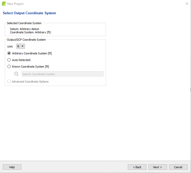
Task: Click the Output/GCP Coordinate System group title
Action: click(26, 40)
